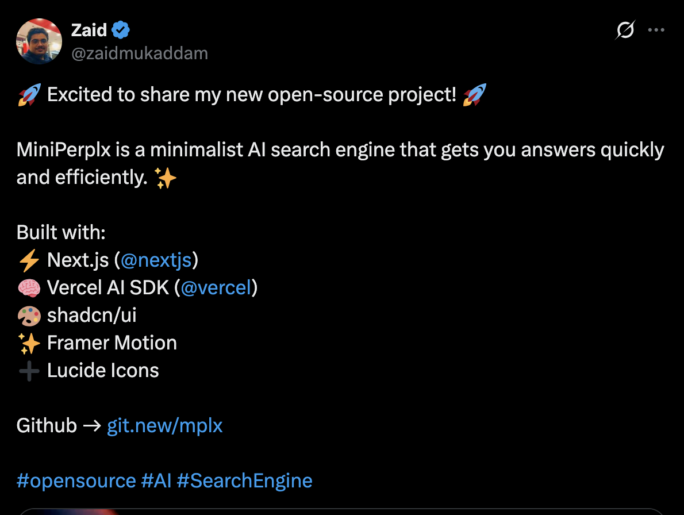The width and height of the screenshot is (684, 515).
Task: Open the three-dot more options menu
Action: pos(656,30)
